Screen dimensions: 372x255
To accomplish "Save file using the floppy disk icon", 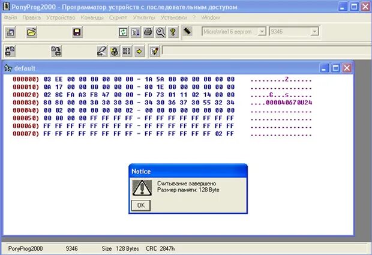I will point(77,32).
